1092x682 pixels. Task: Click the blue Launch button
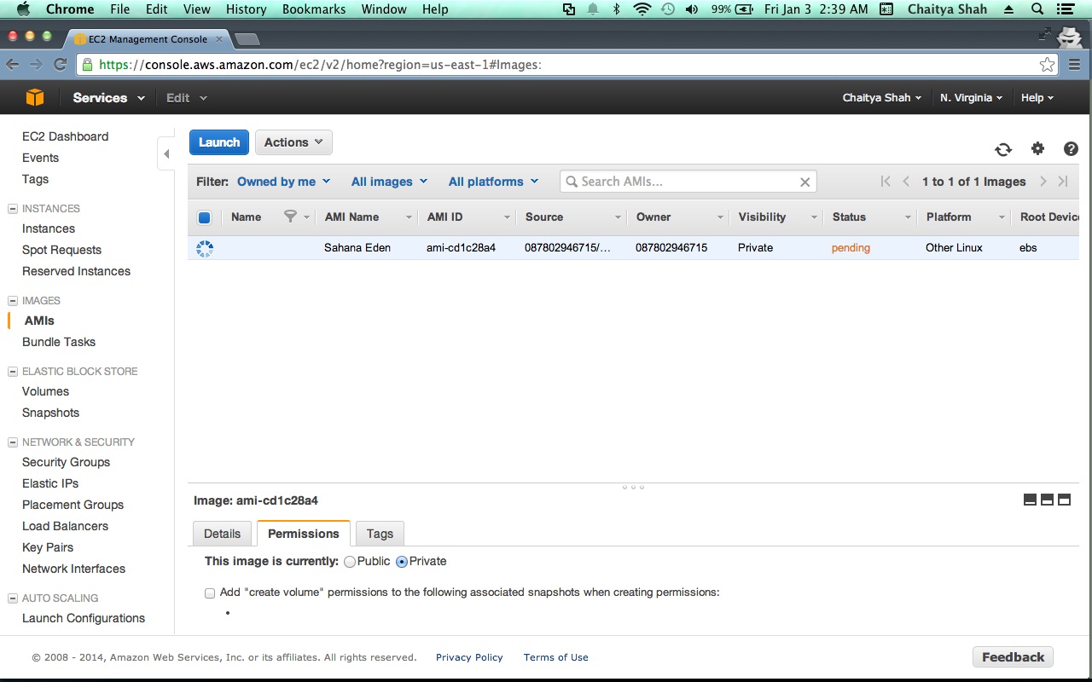tap(219, 142)
